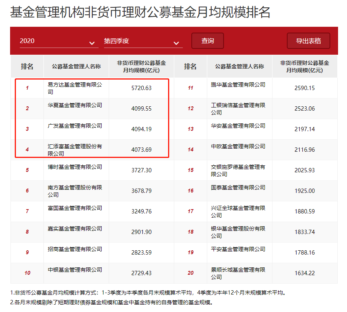The width and height of the screenshot is (347, 312).
Task: Click the value 2197.14
Action: [305, 129]
